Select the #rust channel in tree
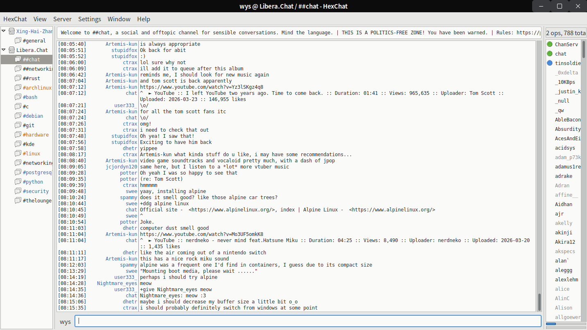Screen dimensions: 587x330 click(32, 78)
